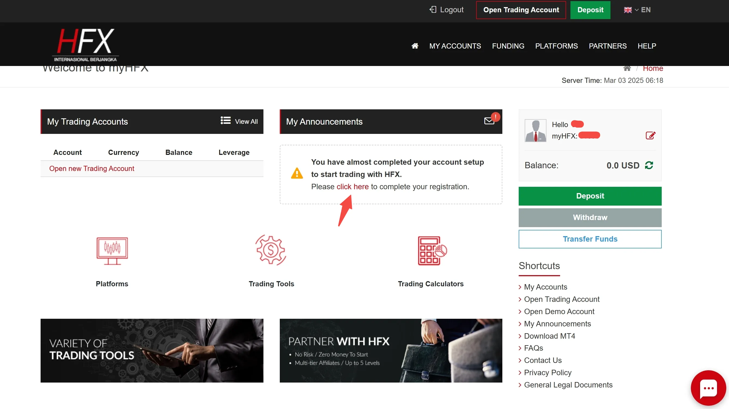The width and height of the screenshot is (729, 409).
Task: Open the HELP menu
Action: point(647,46)
